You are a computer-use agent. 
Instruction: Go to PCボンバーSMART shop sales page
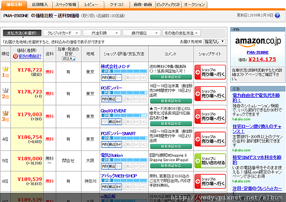point(210,139)
